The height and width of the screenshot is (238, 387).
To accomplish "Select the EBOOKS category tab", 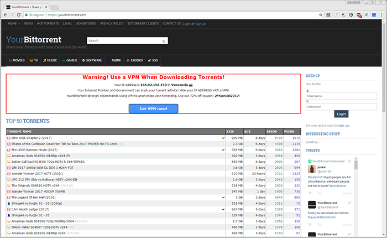I will 135,60.
